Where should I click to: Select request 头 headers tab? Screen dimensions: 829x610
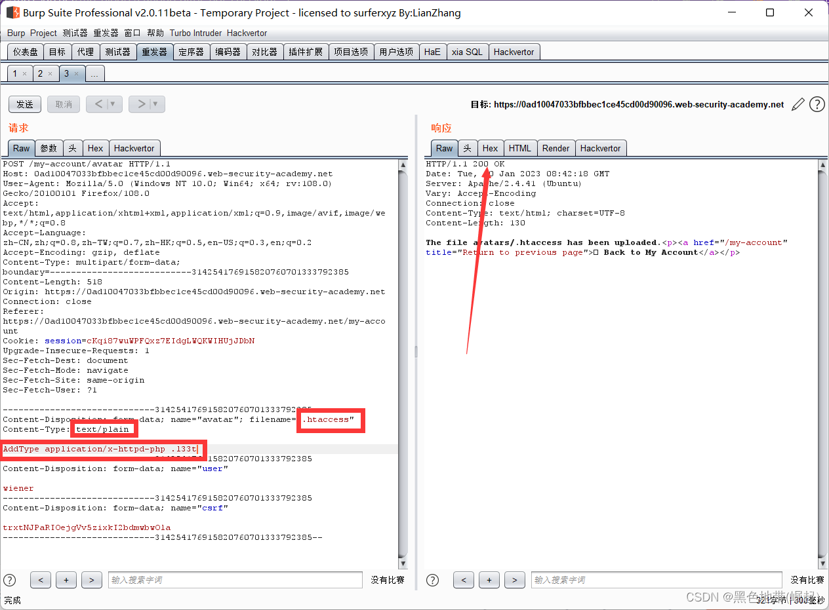pos(73,148)
